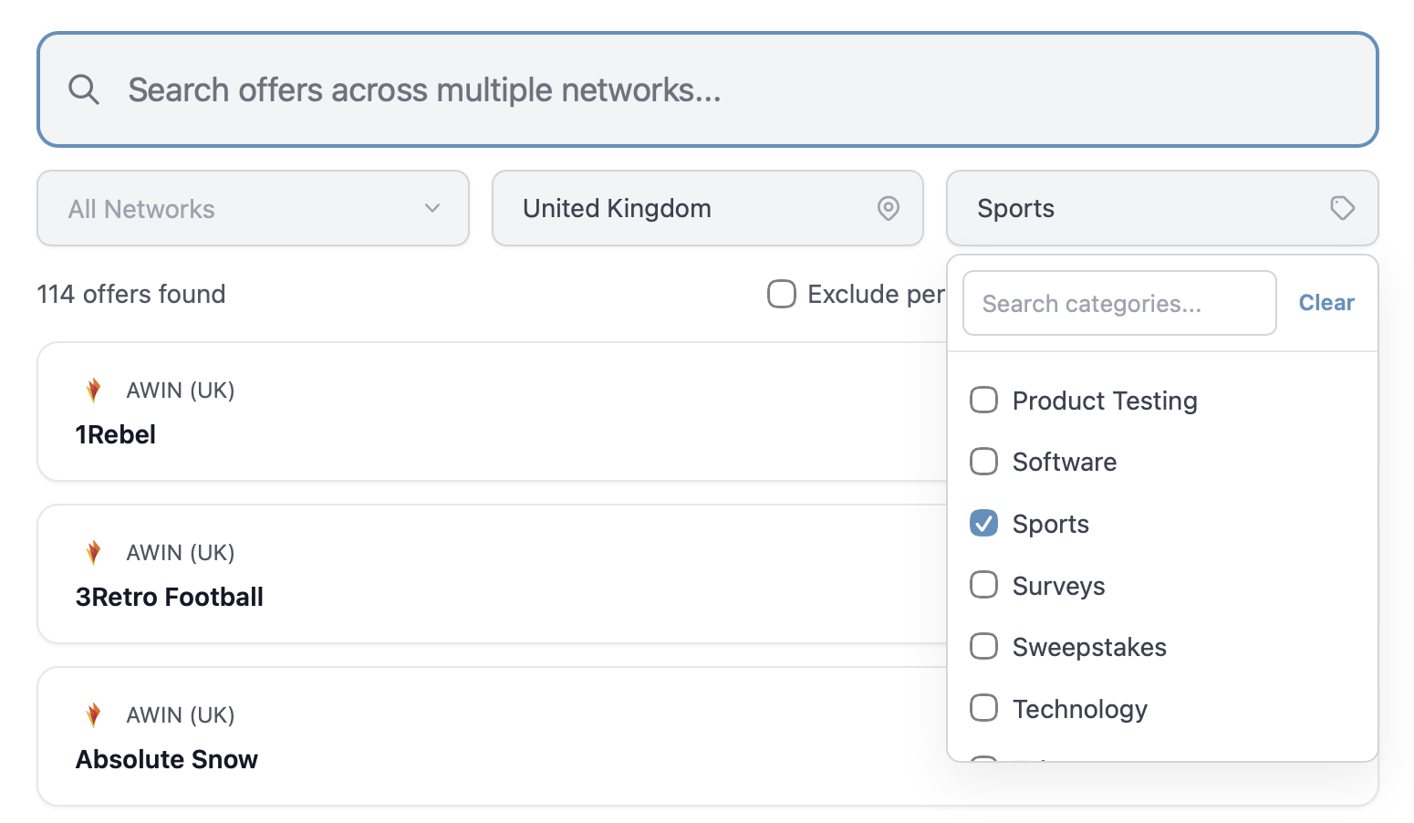Click the location pin icon on United Kingdom filter
Screen dimensions: 1414x823
(x=889, y=208)
